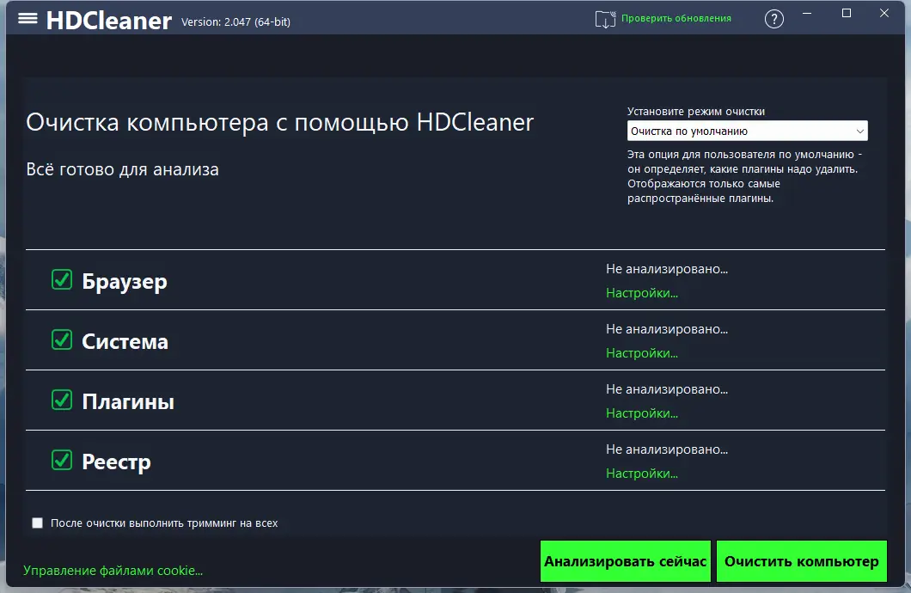Click the Система category label
Screen dimensions: 911x593
[x=125, y=341]
